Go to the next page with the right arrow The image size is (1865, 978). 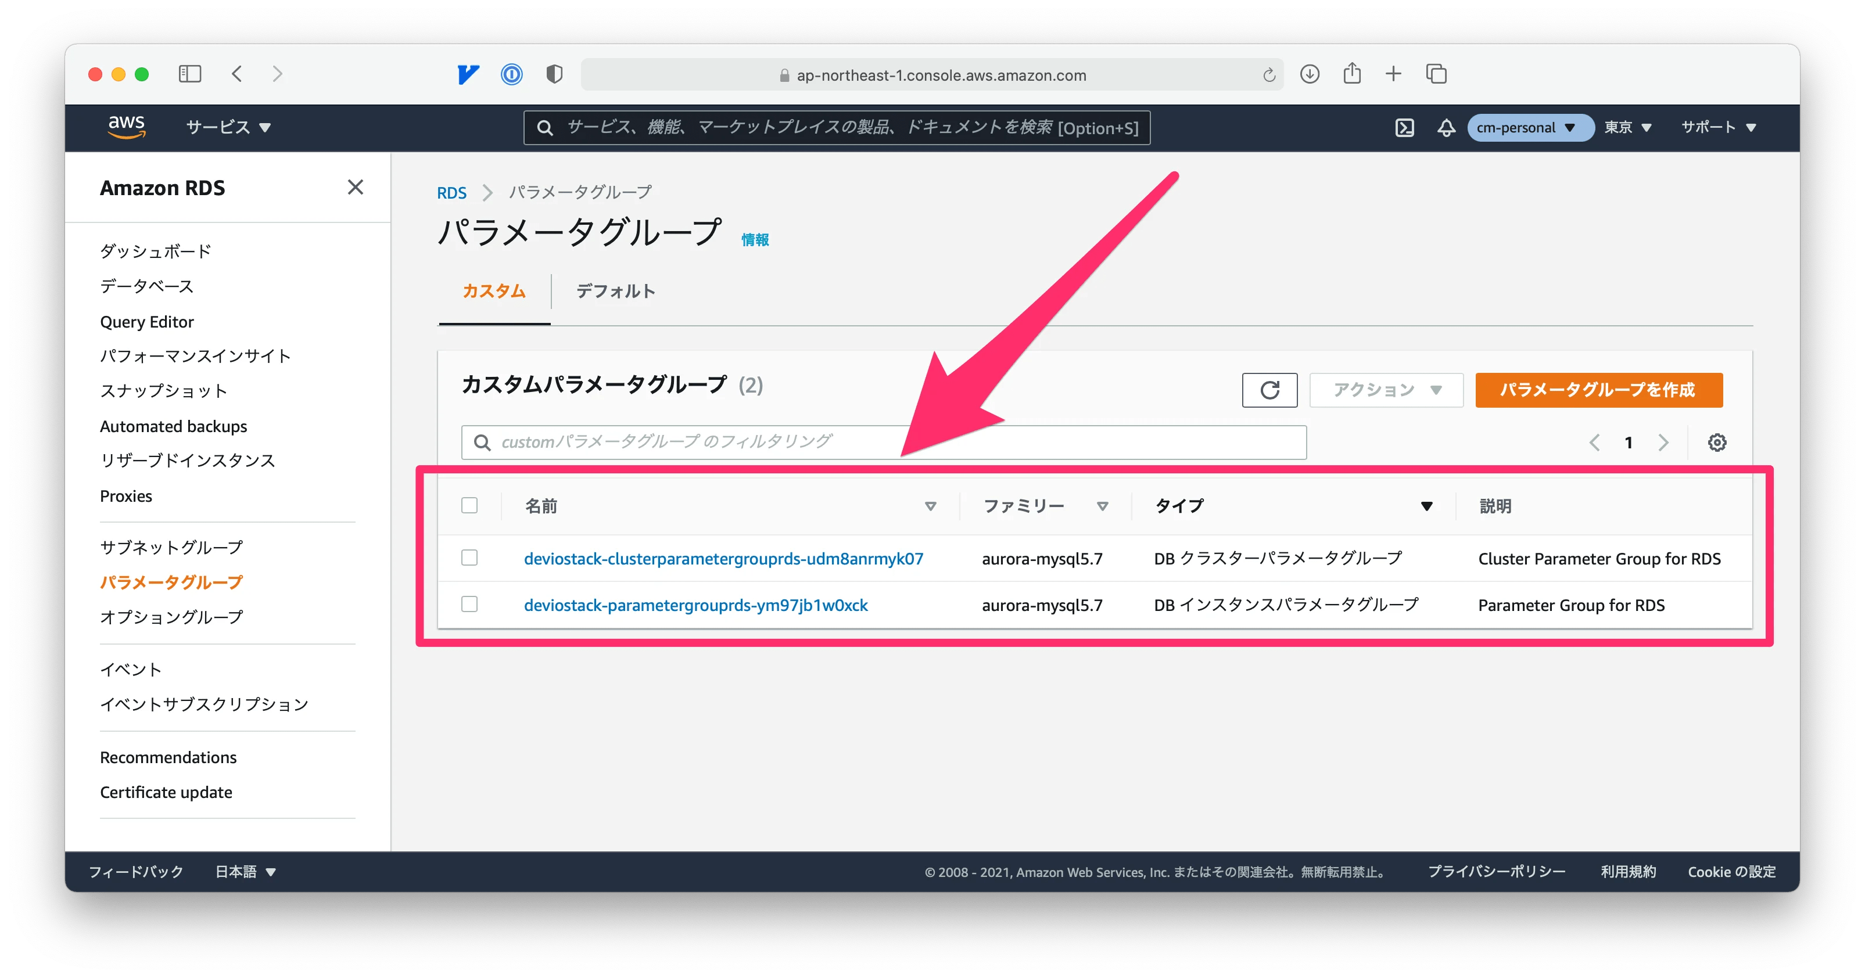pos(1663,443)
